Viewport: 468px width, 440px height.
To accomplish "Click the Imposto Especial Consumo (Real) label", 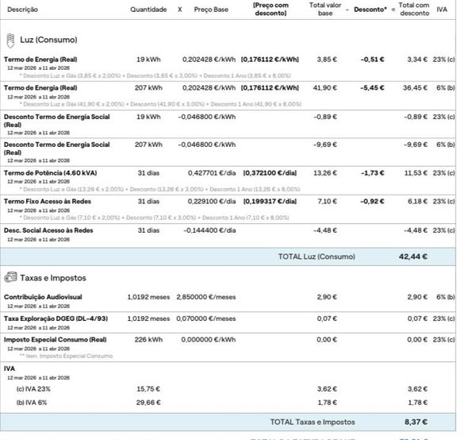I will (56, 340).
